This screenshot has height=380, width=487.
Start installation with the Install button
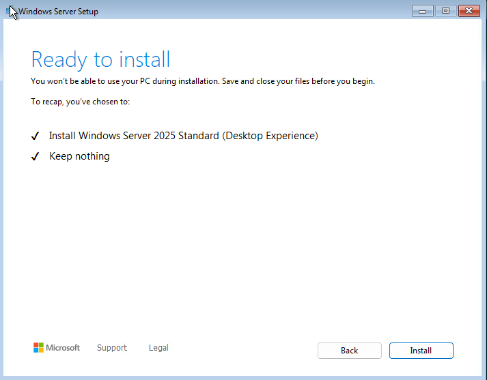pos(421,351)
